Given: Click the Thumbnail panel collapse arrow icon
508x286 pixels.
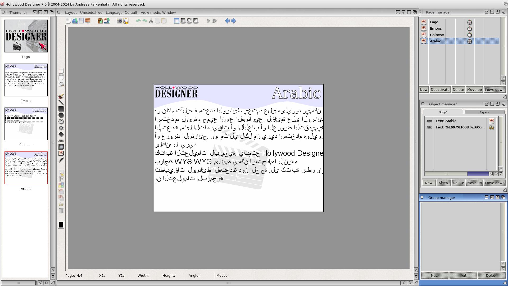Looking at the screenshot, I should 34,12.
